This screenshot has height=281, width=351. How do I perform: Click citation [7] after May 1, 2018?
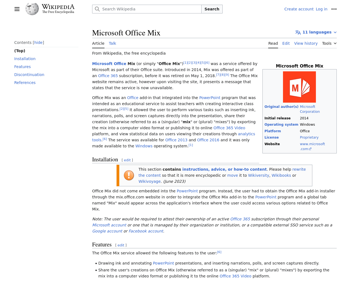218,75
